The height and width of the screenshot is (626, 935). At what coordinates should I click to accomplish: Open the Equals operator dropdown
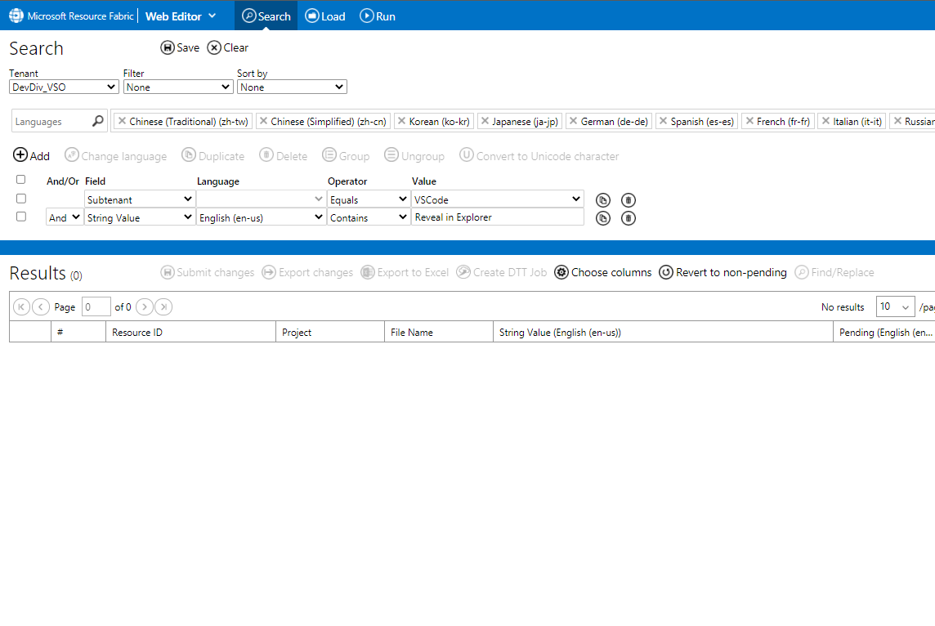coord(369,199)
